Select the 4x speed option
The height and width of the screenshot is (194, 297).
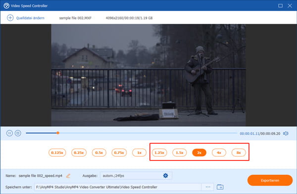coord(219,153)
